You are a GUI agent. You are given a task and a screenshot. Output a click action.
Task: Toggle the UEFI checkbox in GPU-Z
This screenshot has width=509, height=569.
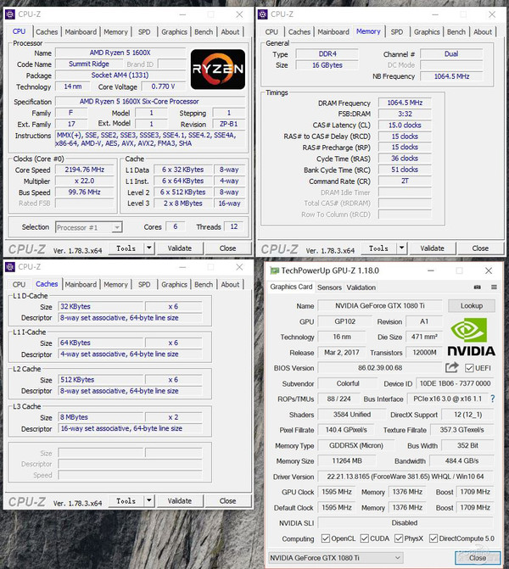tap(469, 368)
